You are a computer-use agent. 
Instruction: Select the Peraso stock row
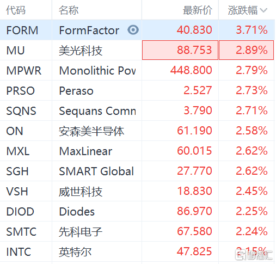[137, 90]
